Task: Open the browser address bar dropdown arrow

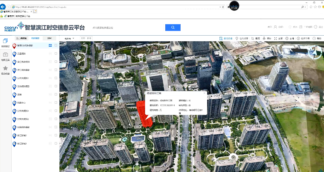Action: [220, 7]
